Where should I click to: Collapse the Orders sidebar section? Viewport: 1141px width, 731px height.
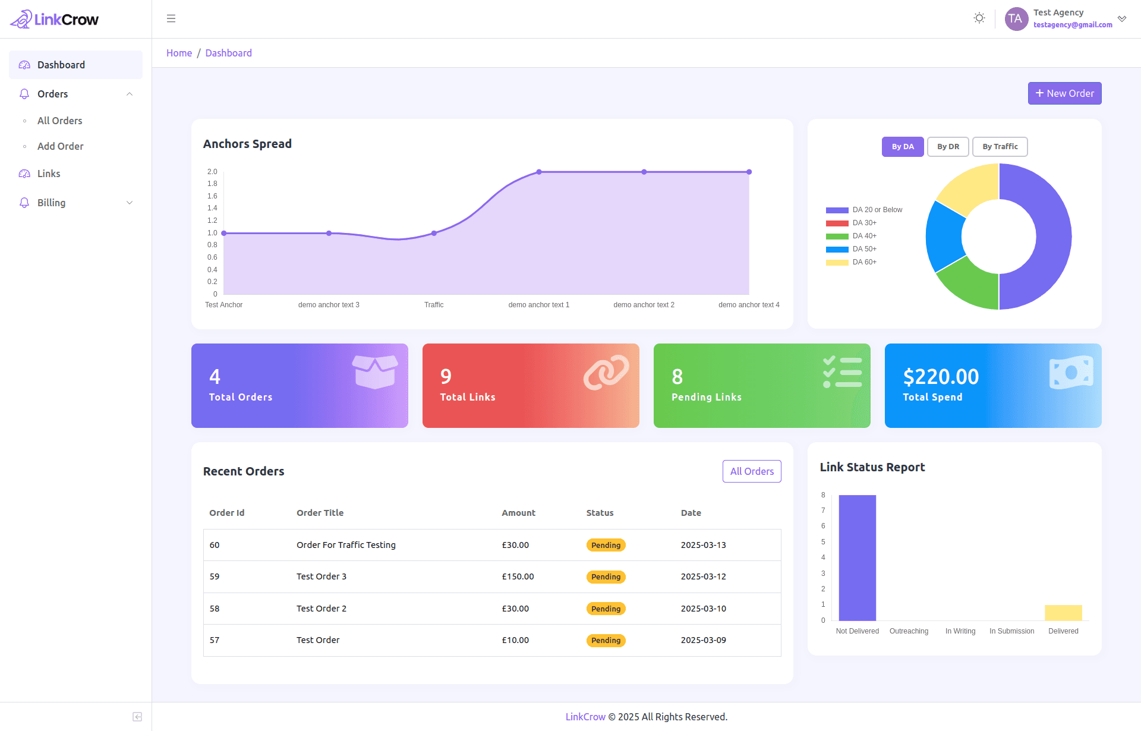pyautogui.click(x=130, y=94)
